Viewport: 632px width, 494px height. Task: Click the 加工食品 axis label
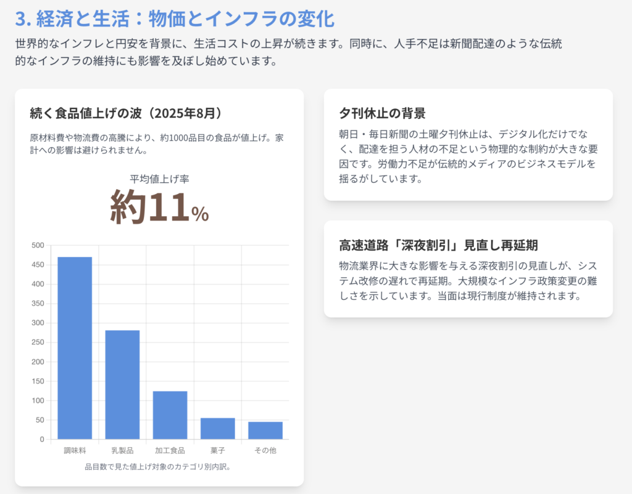170,450
